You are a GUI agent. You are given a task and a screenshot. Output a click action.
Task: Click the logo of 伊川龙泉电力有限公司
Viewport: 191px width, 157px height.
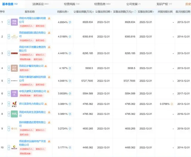pyautogui.click(x=14, y=104)
